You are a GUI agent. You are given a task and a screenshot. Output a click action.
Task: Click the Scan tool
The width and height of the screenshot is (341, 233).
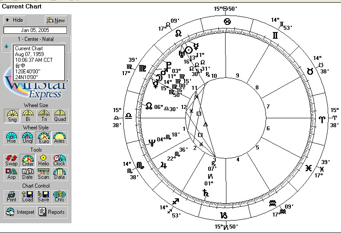44,174
